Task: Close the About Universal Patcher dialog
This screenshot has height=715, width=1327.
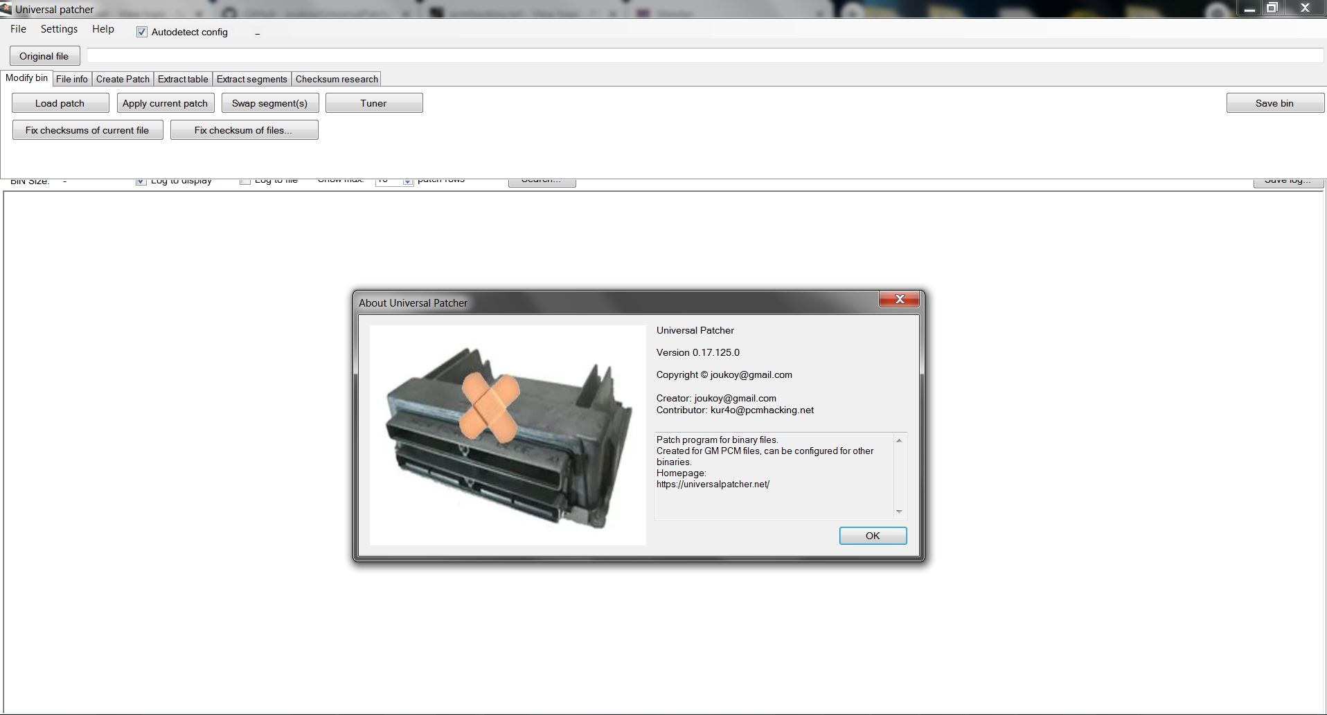Action: 900,299
